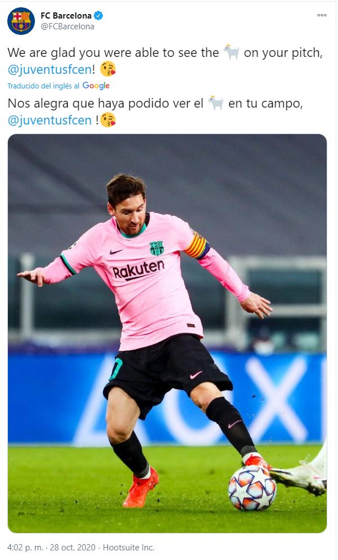This screenshot has width=338, height=560.
Task: Click the goat emoji in the English tweet
Action: (x=232, y=52)
